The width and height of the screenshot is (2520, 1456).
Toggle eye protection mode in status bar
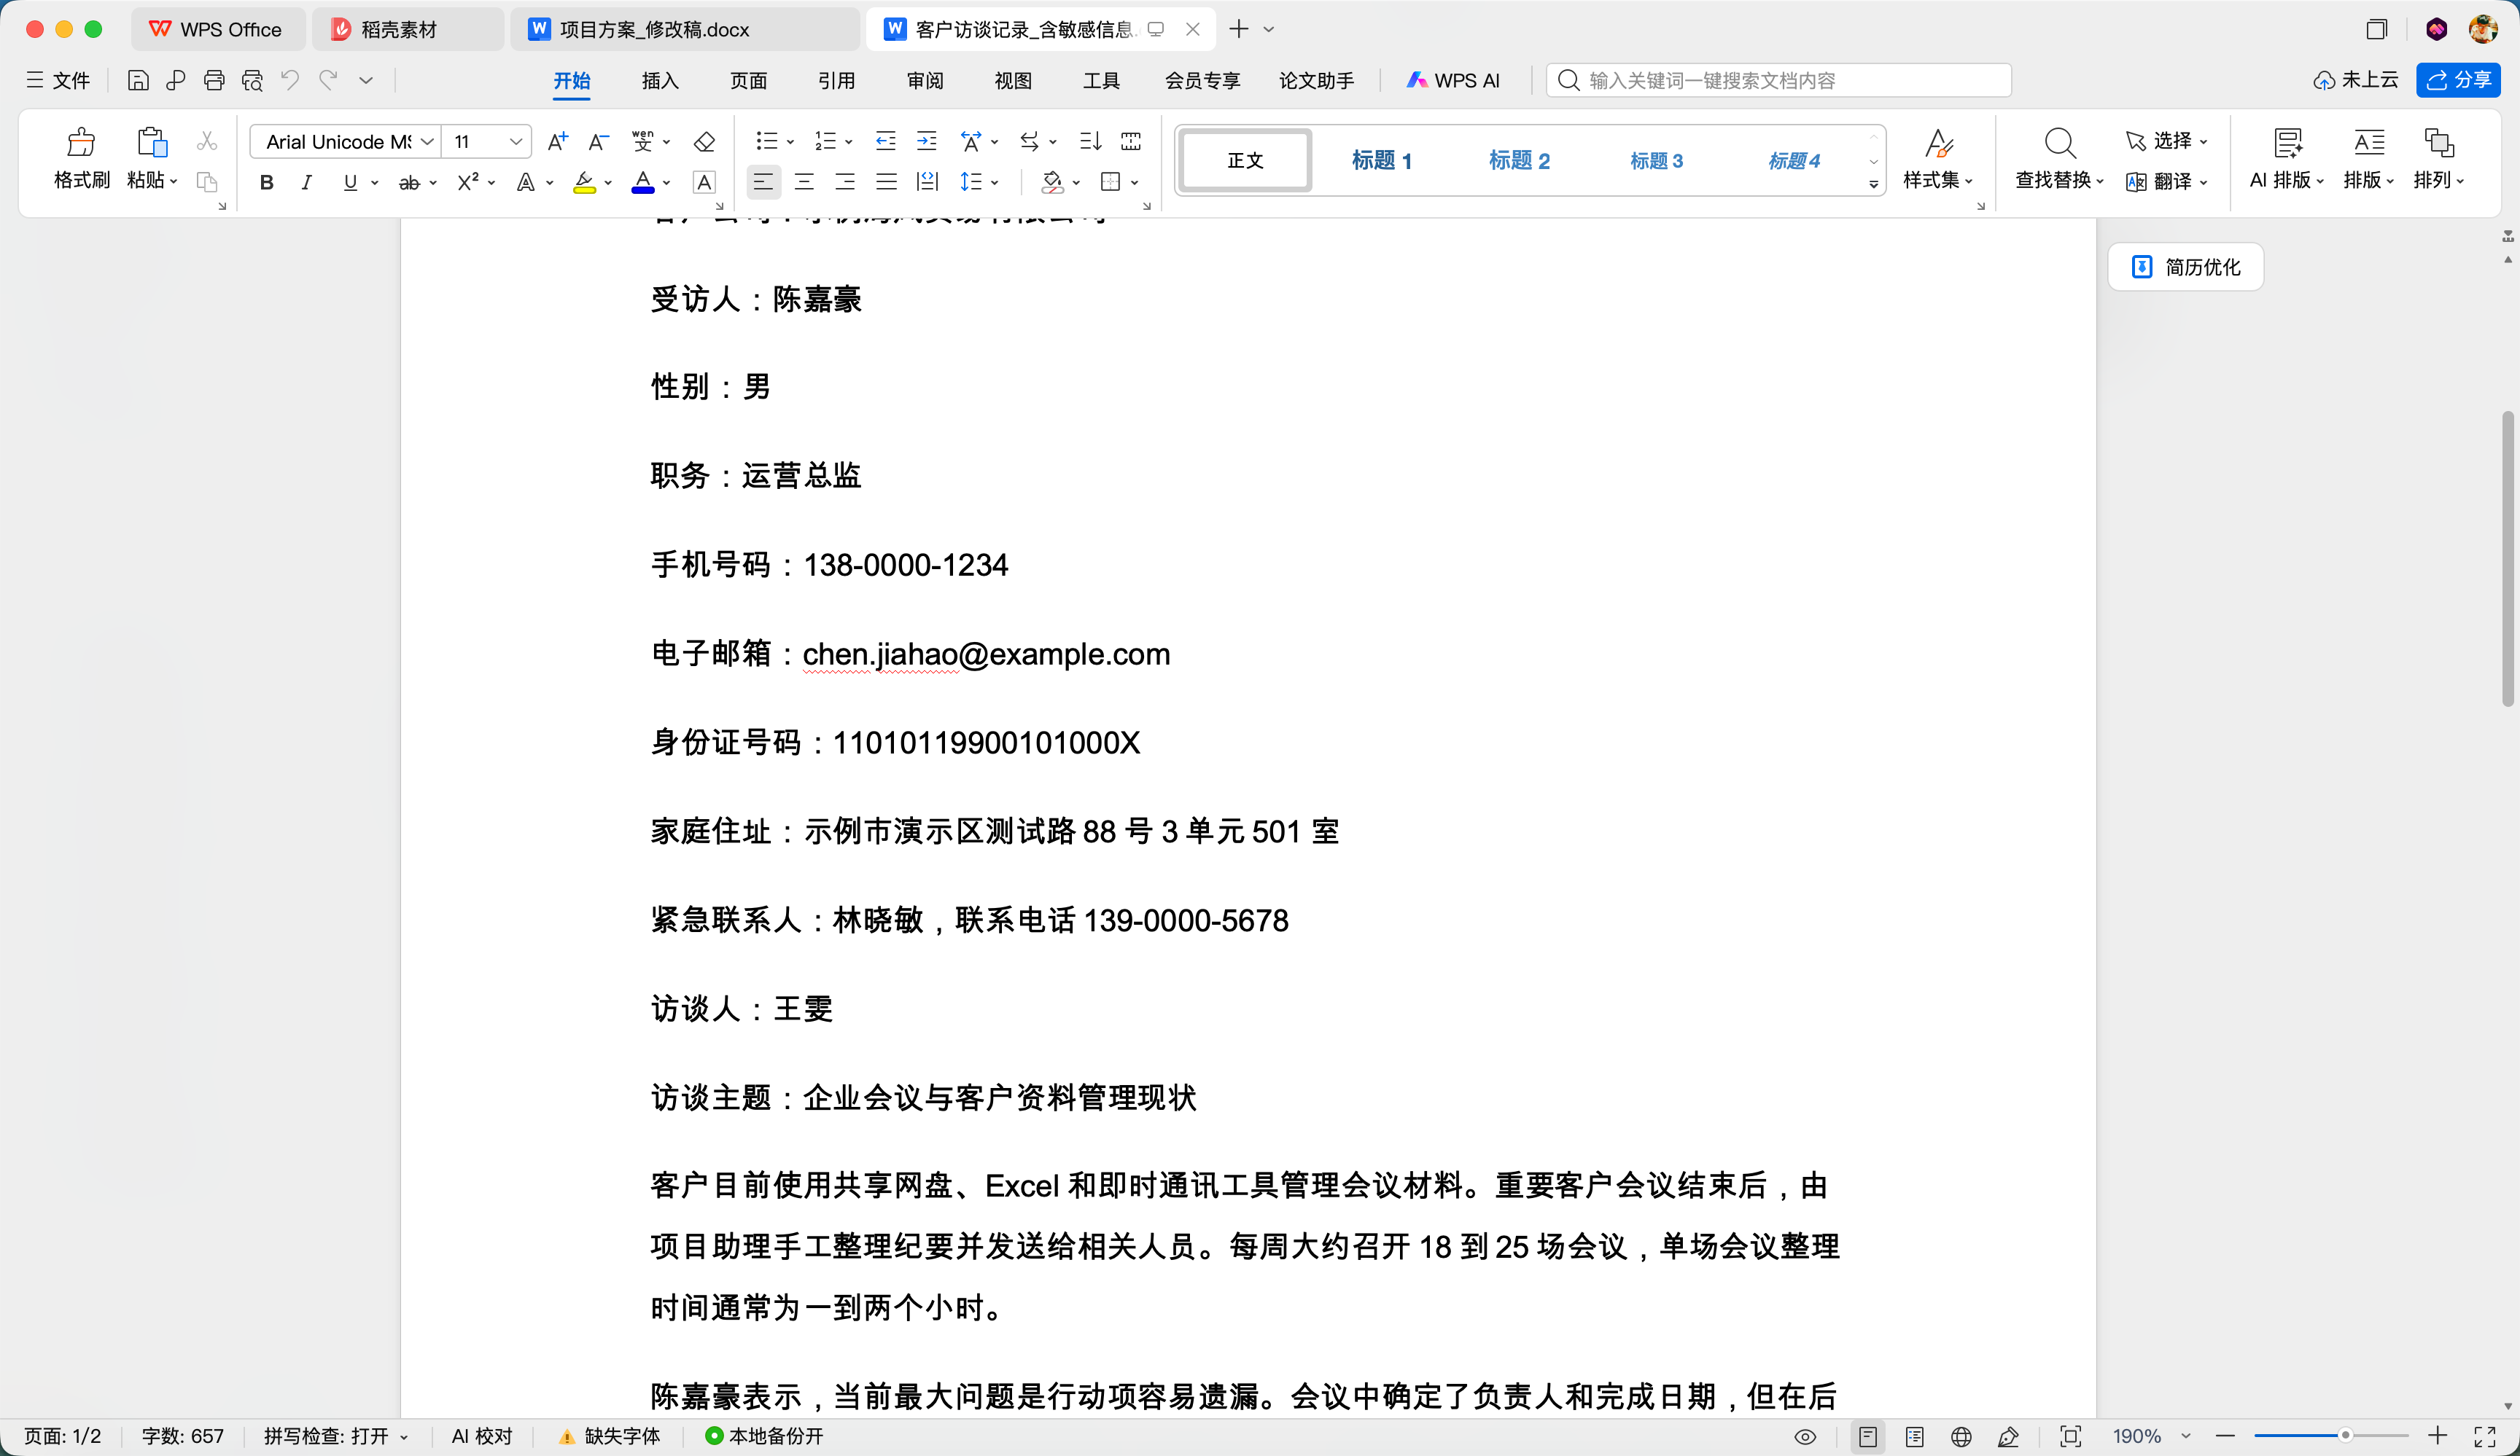pos(1804,1436)
